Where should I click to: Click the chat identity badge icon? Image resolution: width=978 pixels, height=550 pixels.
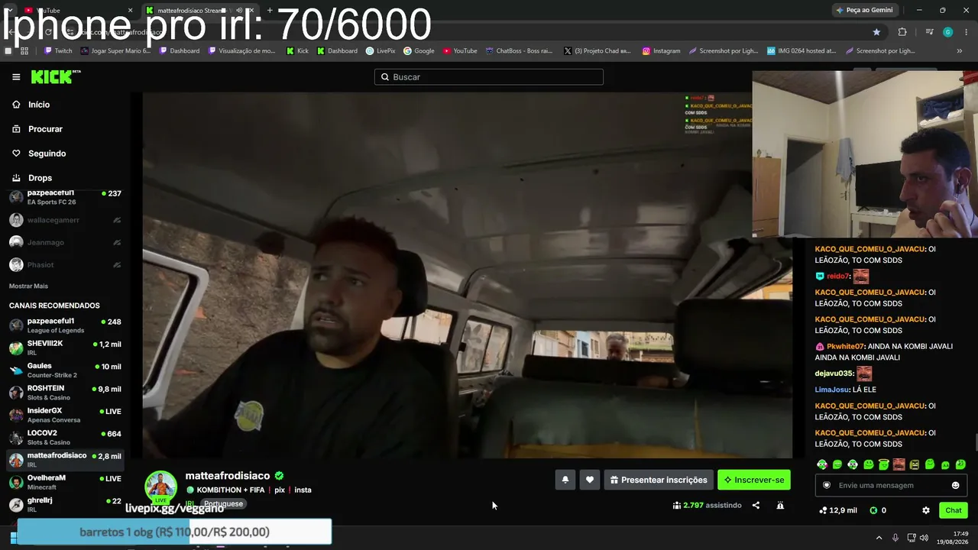(826, 485)
